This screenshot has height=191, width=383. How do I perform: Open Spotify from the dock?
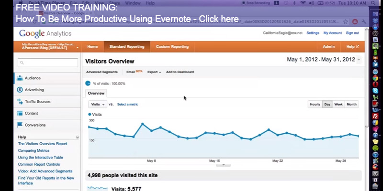pos(375,148)
